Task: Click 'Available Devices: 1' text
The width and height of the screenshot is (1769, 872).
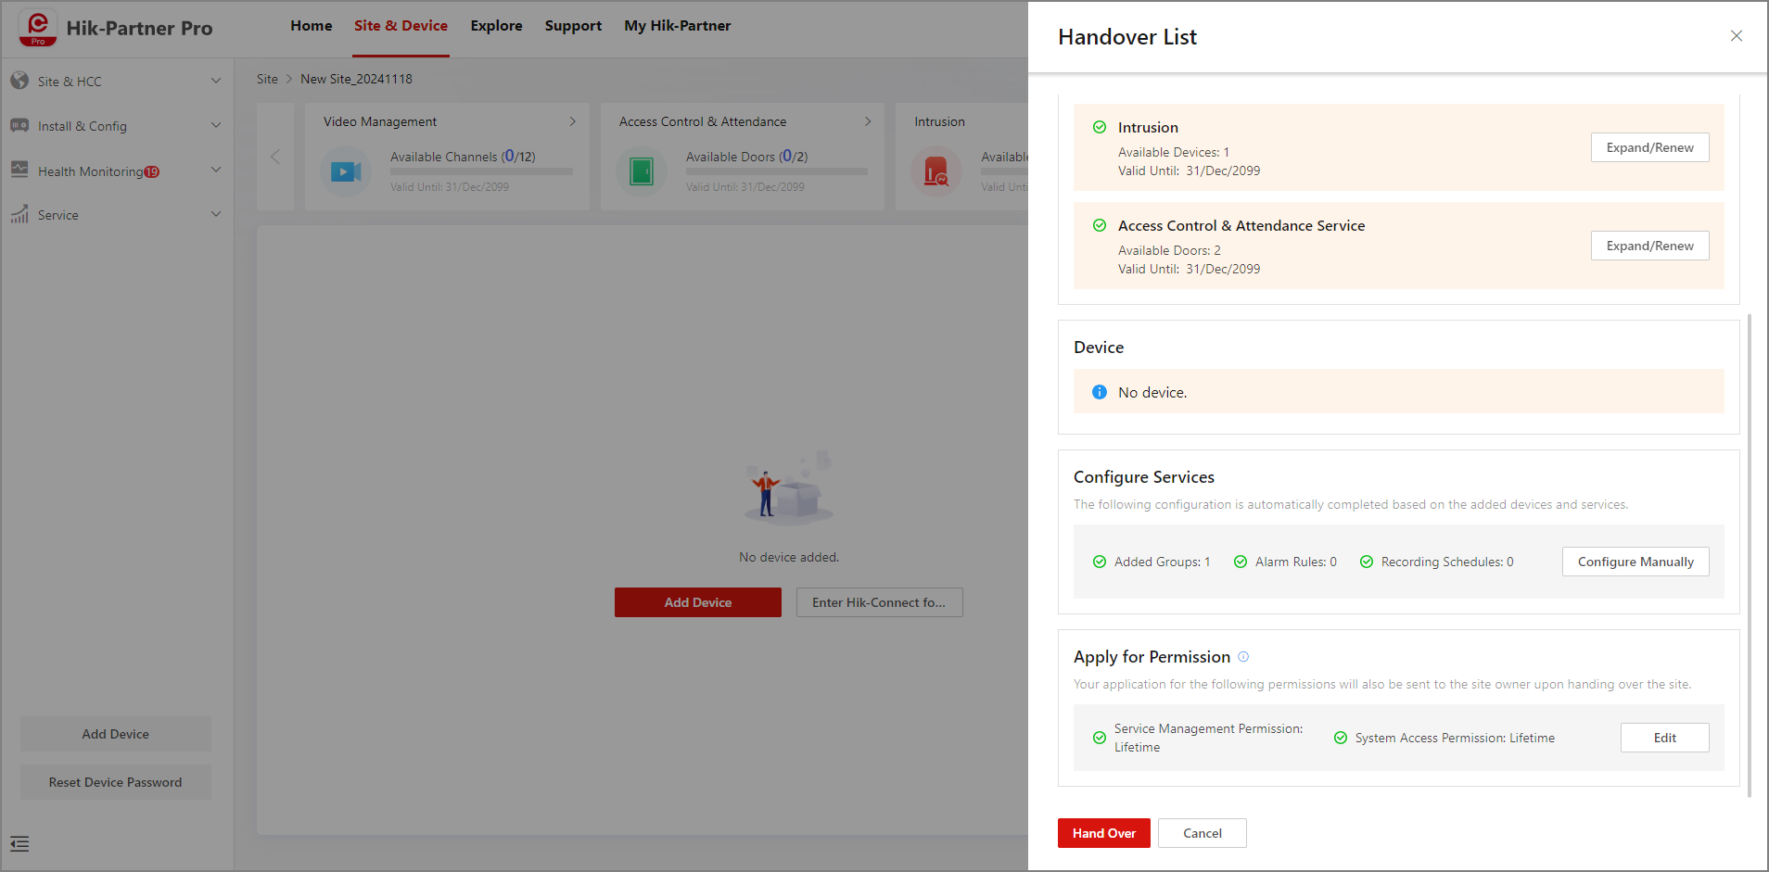Action: [1174, 152]
